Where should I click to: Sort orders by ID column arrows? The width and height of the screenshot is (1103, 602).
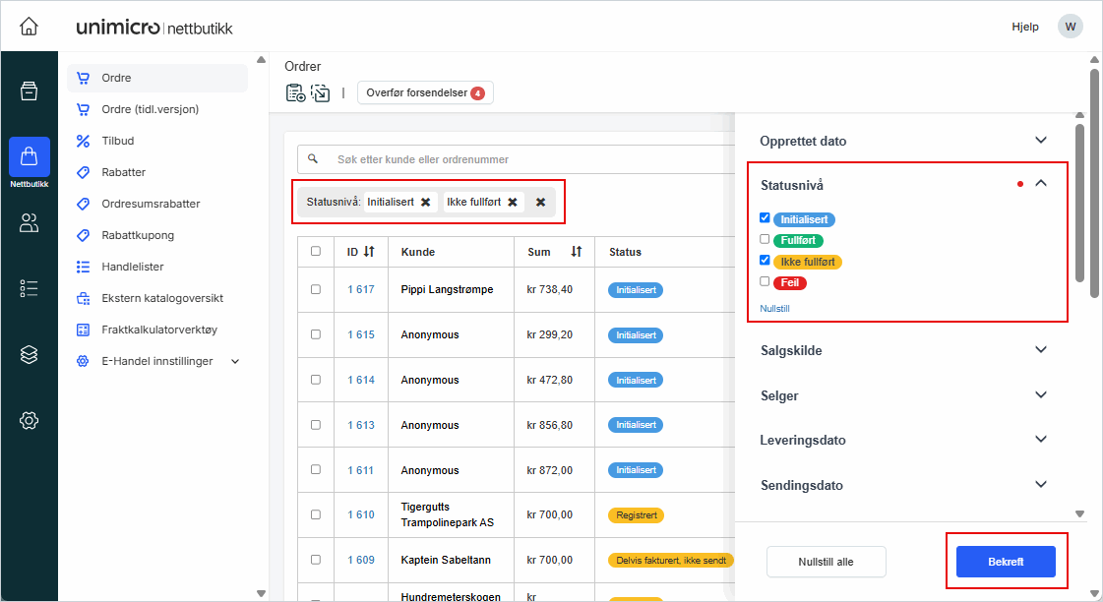pyautogui.click(x=369, y=252)
